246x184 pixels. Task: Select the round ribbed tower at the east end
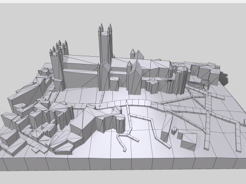point(181,80)
